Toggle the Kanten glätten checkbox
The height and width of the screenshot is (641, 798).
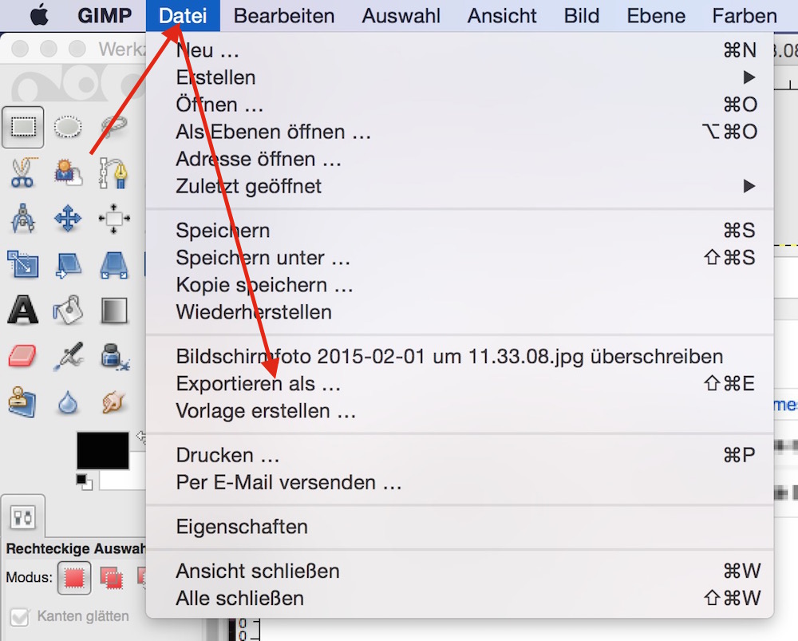click(x=21, y=617)
